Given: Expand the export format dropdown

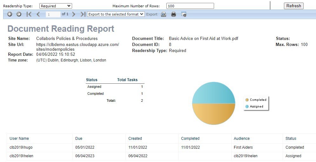Looking at the screenshot, I should pyautogui.click(x=116, y=14).
